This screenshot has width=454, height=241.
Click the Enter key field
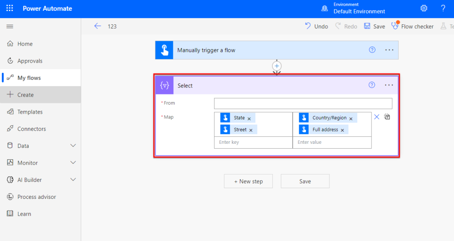pos(253,142)
